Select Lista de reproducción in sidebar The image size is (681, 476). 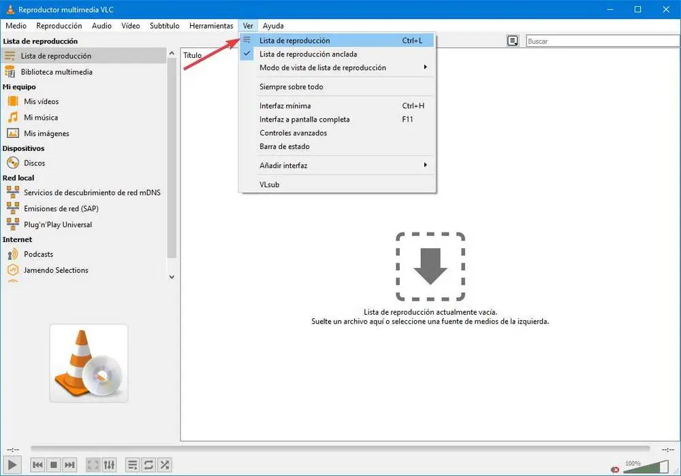pos(84,56)
